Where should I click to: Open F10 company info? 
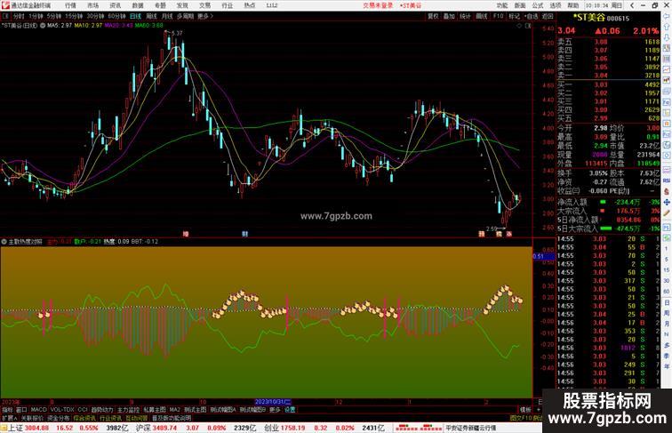pyautogui.click(x=498, y=16)
